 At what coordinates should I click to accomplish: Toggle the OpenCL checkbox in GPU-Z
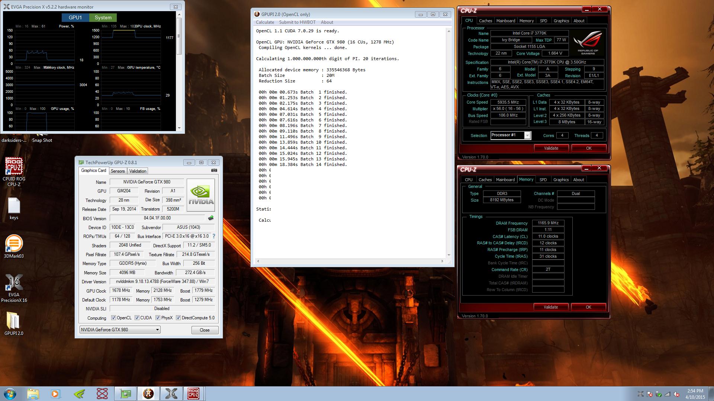tap(113, 318)
